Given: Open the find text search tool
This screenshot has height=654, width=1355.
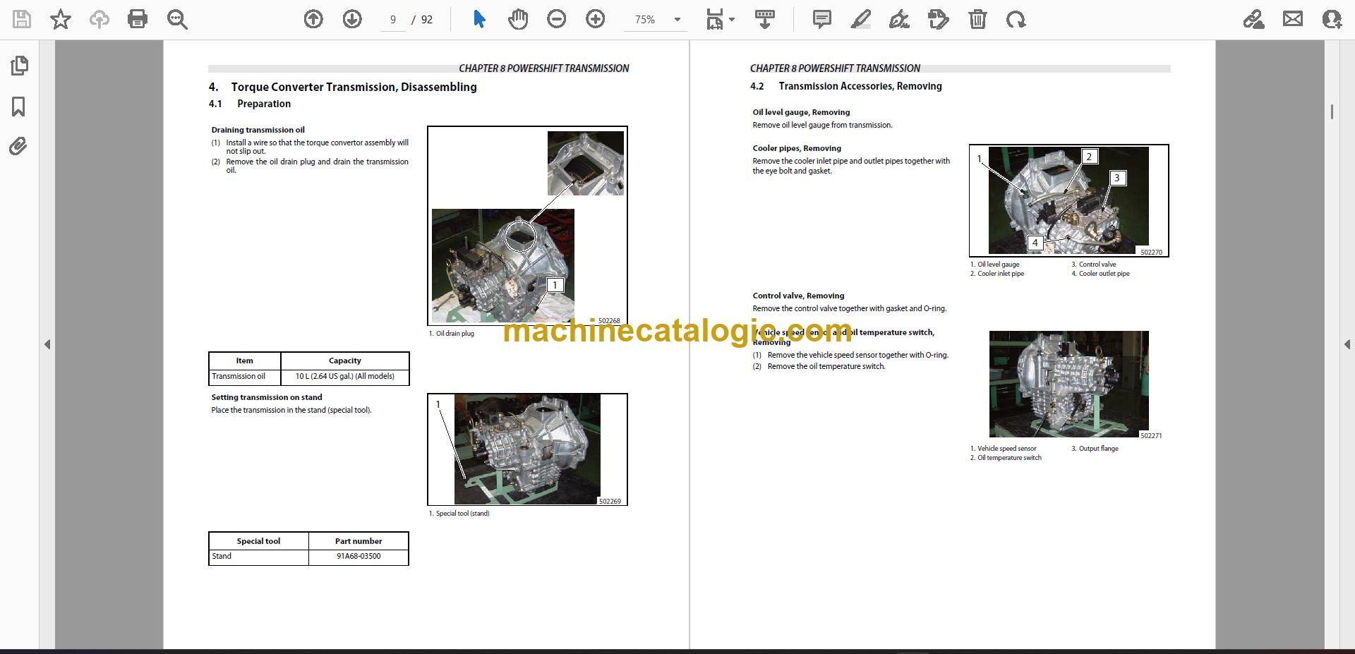Looking at the screenshot, I should click(177, 19).
